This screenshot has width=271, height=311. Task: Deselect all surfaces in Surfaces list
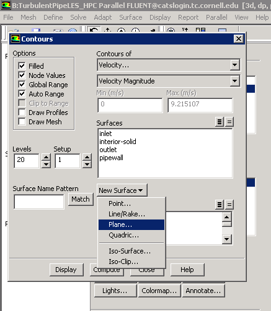pos(229,122)
